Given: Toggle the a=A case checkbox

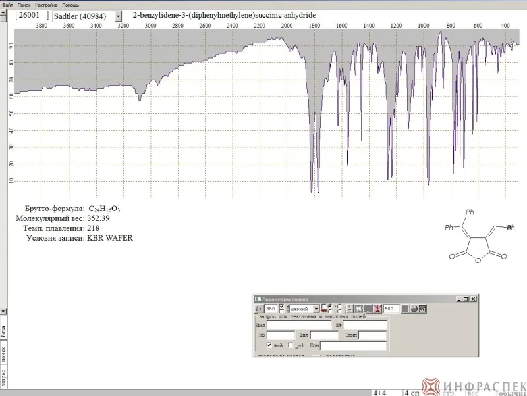Looking at the screenshot, I should click(x=269, y=345).
